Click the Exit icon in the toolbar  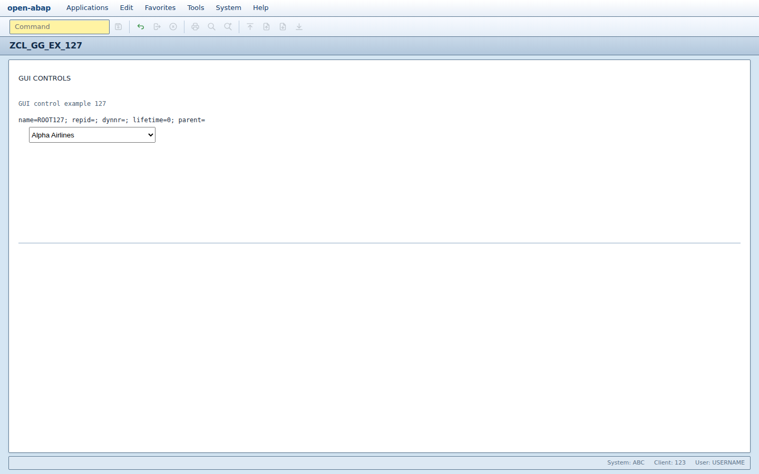coord(157,27)
